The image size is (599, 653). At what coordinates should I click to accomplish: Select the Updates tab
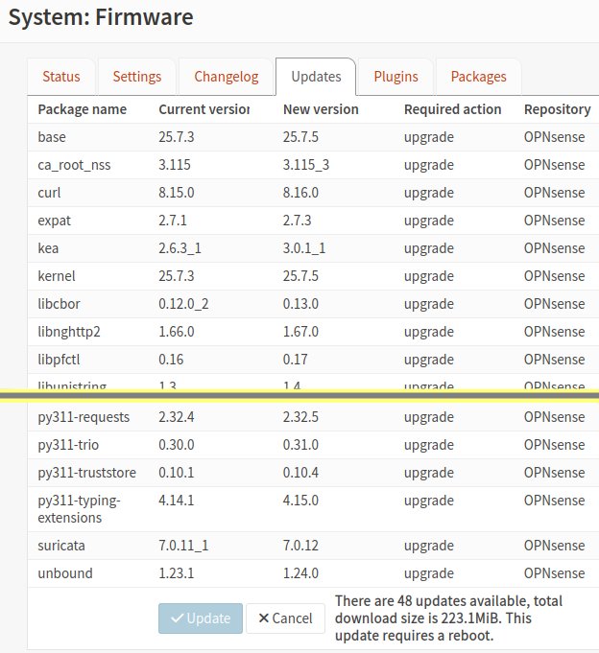point(316,77)
